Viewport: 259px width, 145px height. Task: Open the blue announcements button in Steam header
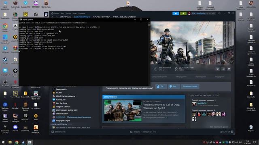tap(176, 13)
